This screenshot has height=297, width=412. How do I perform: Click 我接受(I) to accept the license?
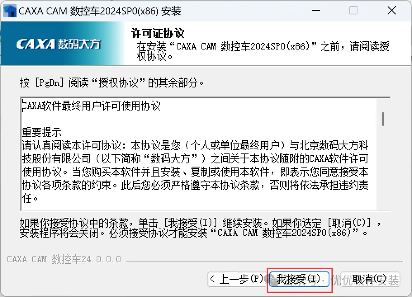[299, 279]
